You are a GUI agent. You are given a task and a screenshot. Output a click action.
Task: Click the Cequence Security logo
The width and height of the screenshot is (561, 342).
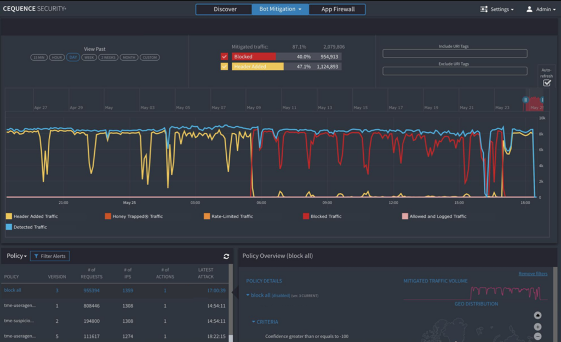[x=34, y=9]
